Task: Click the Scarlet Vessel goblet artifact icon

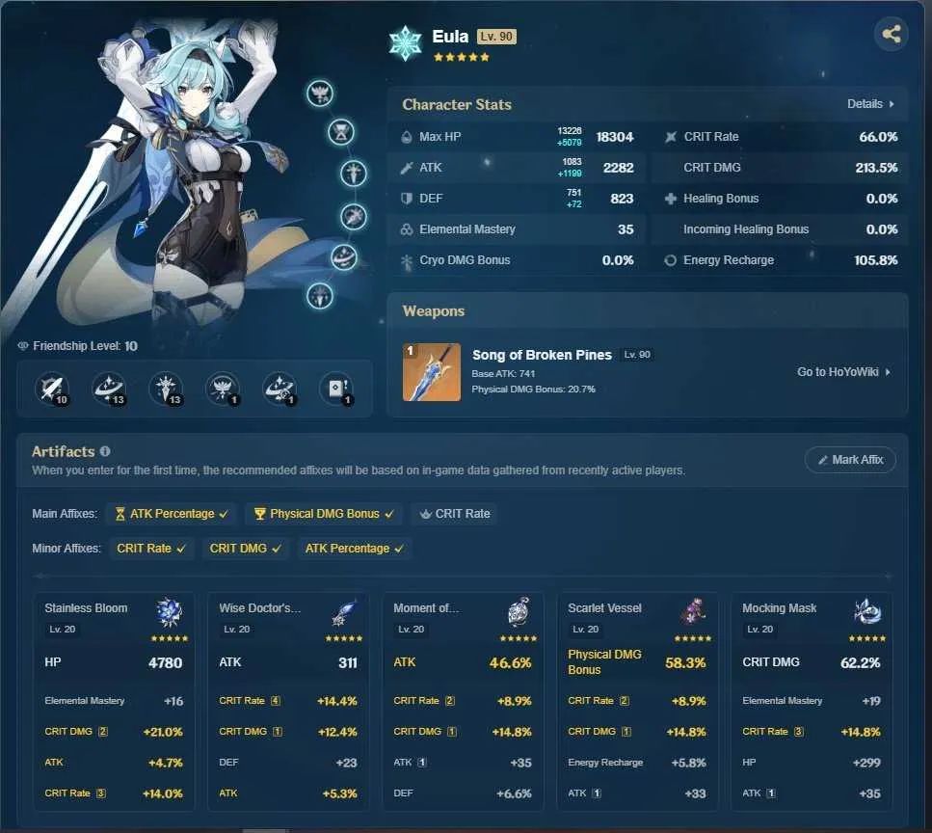Action: coord(693,612)
